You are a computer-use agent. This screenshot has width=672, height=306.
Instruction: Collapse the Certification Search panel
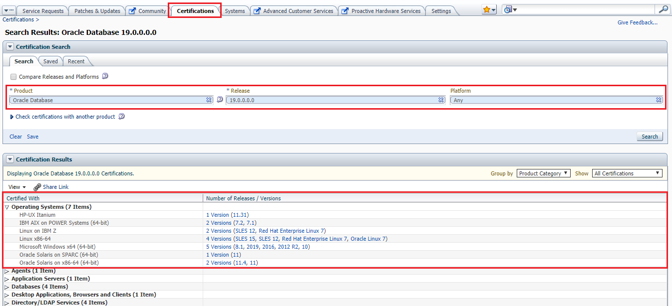point(9,47)
